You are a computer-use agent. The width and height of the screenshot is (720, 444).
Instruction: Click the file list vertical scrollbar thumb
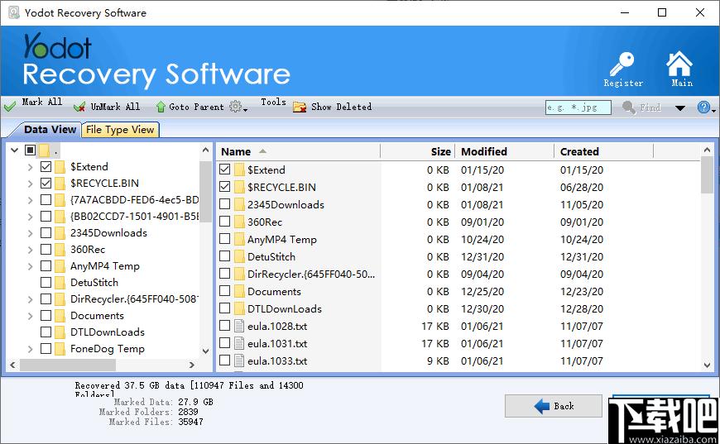point(707,175)
